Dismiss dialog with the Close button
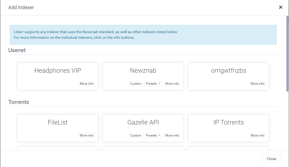The width and height of the screenshot is (289, 167). (x=271, y=159)
